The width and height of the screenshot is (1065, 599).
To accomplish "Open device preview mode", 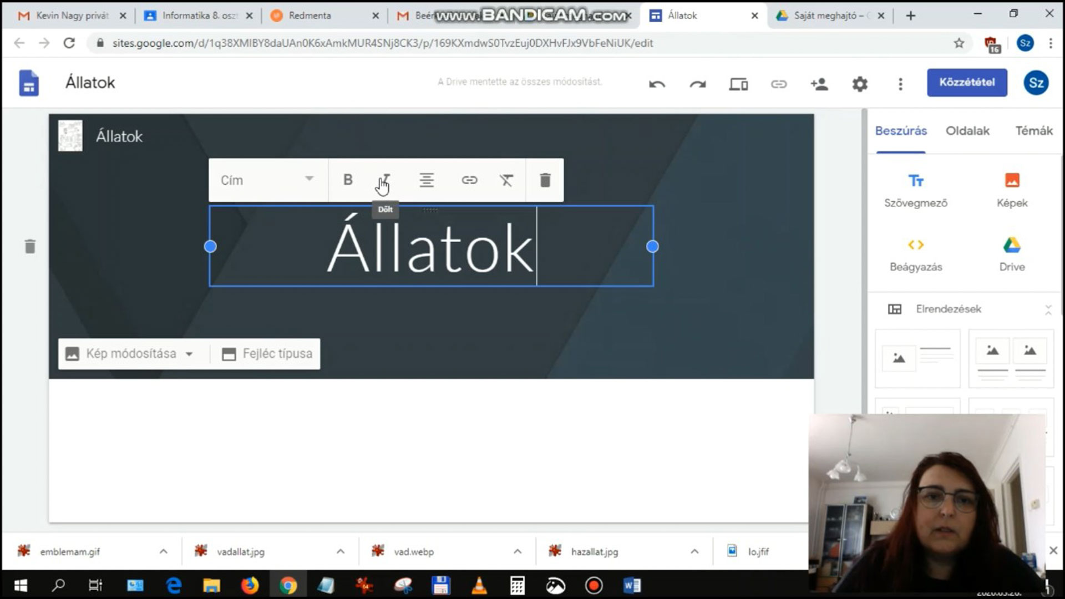I will (x=738, y=84).
